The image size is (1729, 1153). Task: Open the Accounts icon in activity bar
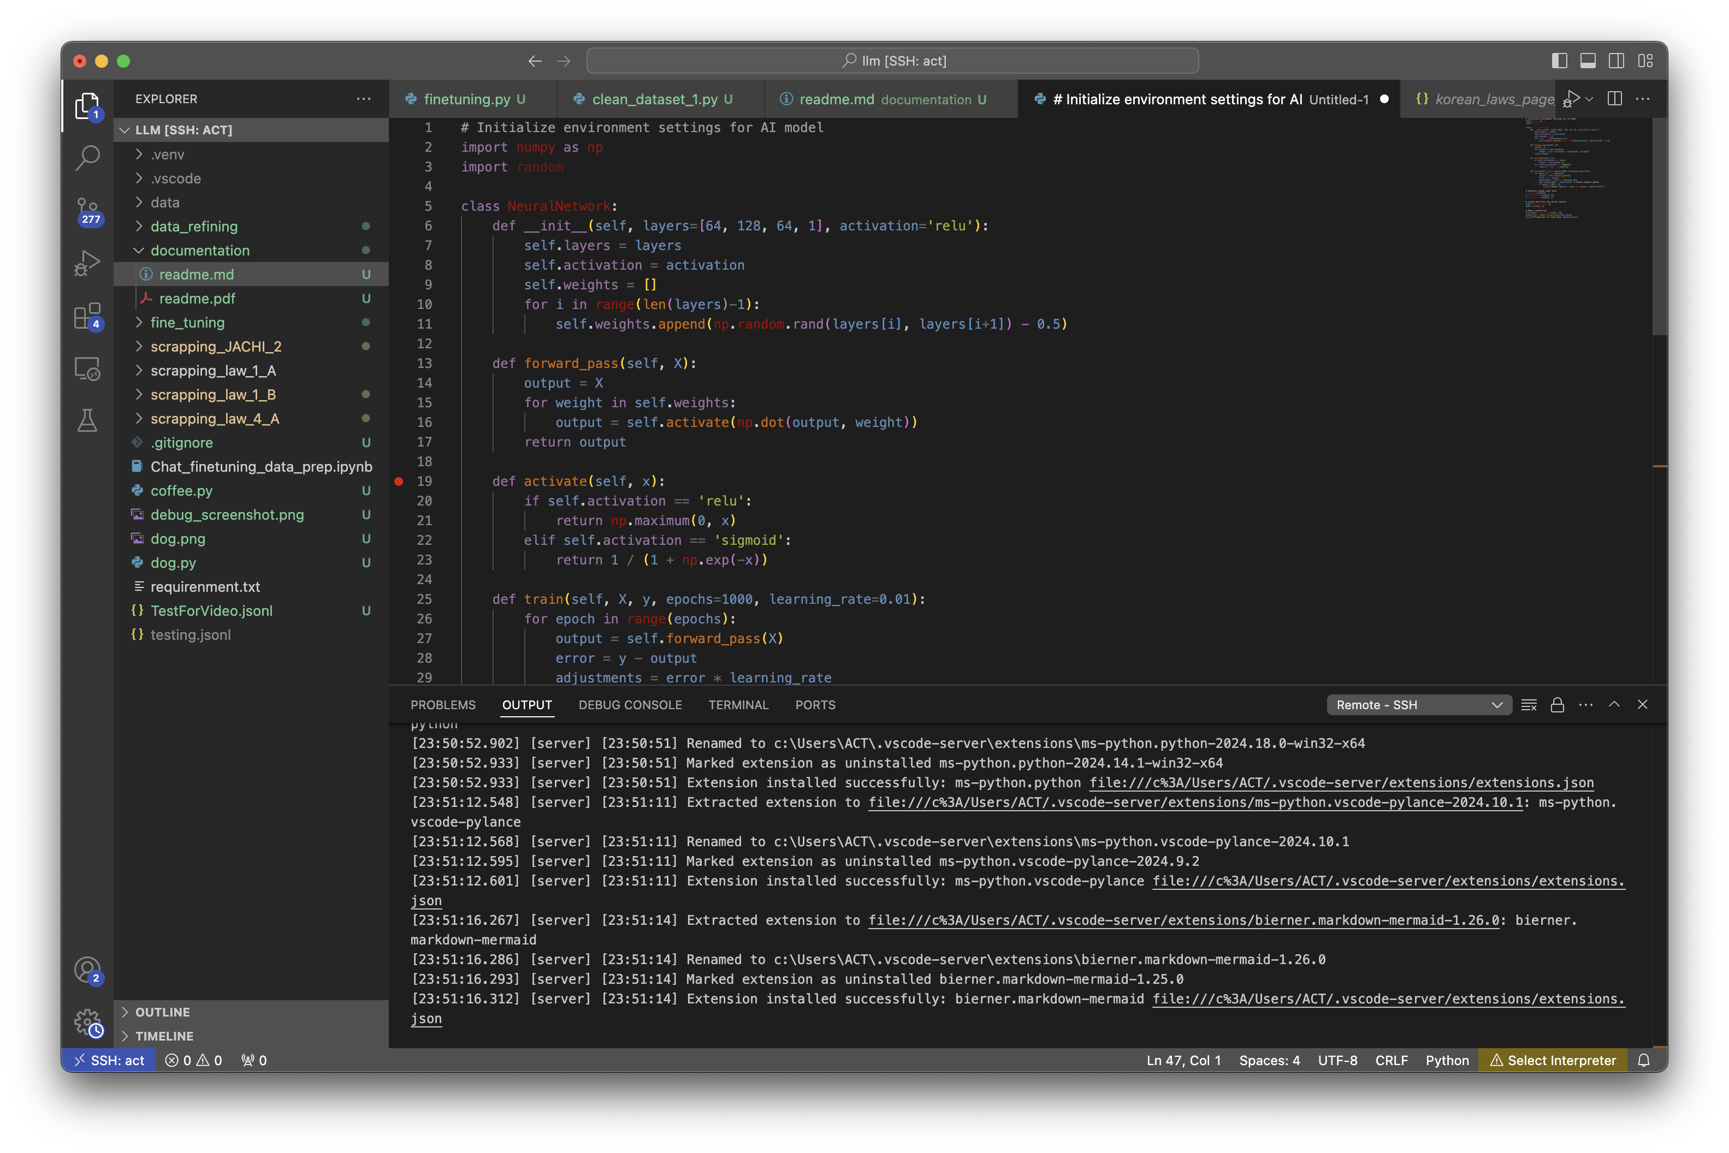(87, 970)
